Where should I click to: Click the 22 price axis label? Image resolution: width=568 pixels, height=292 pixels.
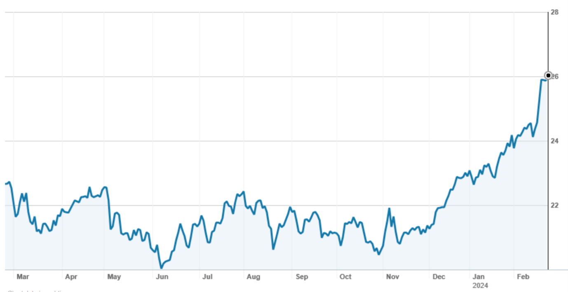click(x=555, y=206)
